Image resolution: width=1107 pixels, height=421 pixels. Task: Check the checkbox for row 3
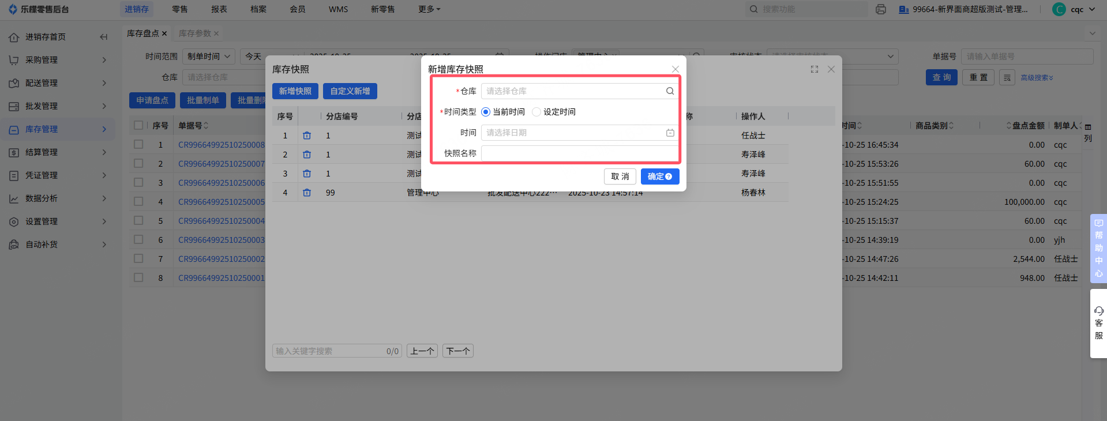point(138,182)
